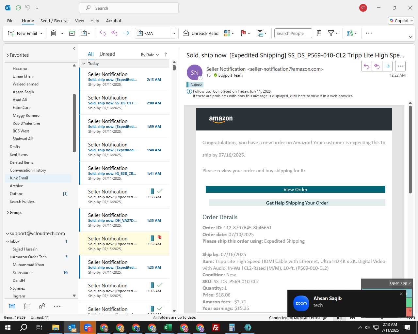Click category color block on 1:32 AM message
Image resolution: width=418 pixels, height=334 pixels.
click(152, 238)
